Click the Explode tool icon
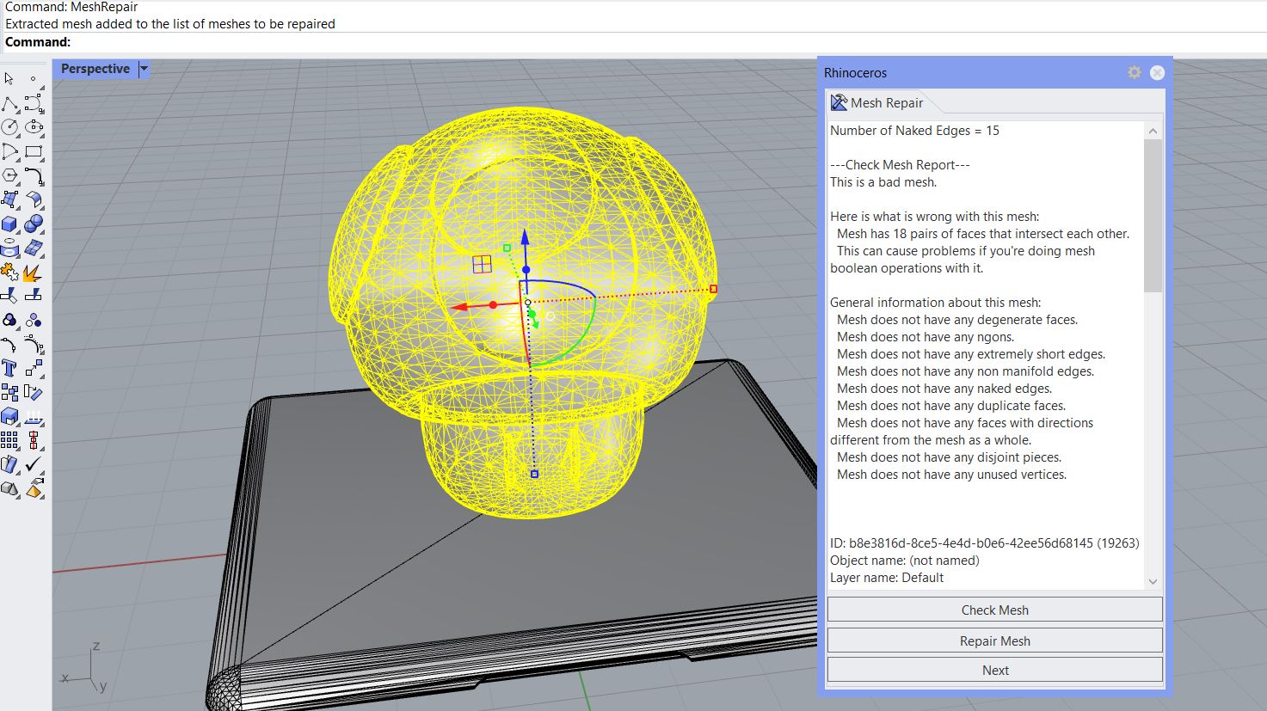The image size is (1267, 711). [34, 273]
